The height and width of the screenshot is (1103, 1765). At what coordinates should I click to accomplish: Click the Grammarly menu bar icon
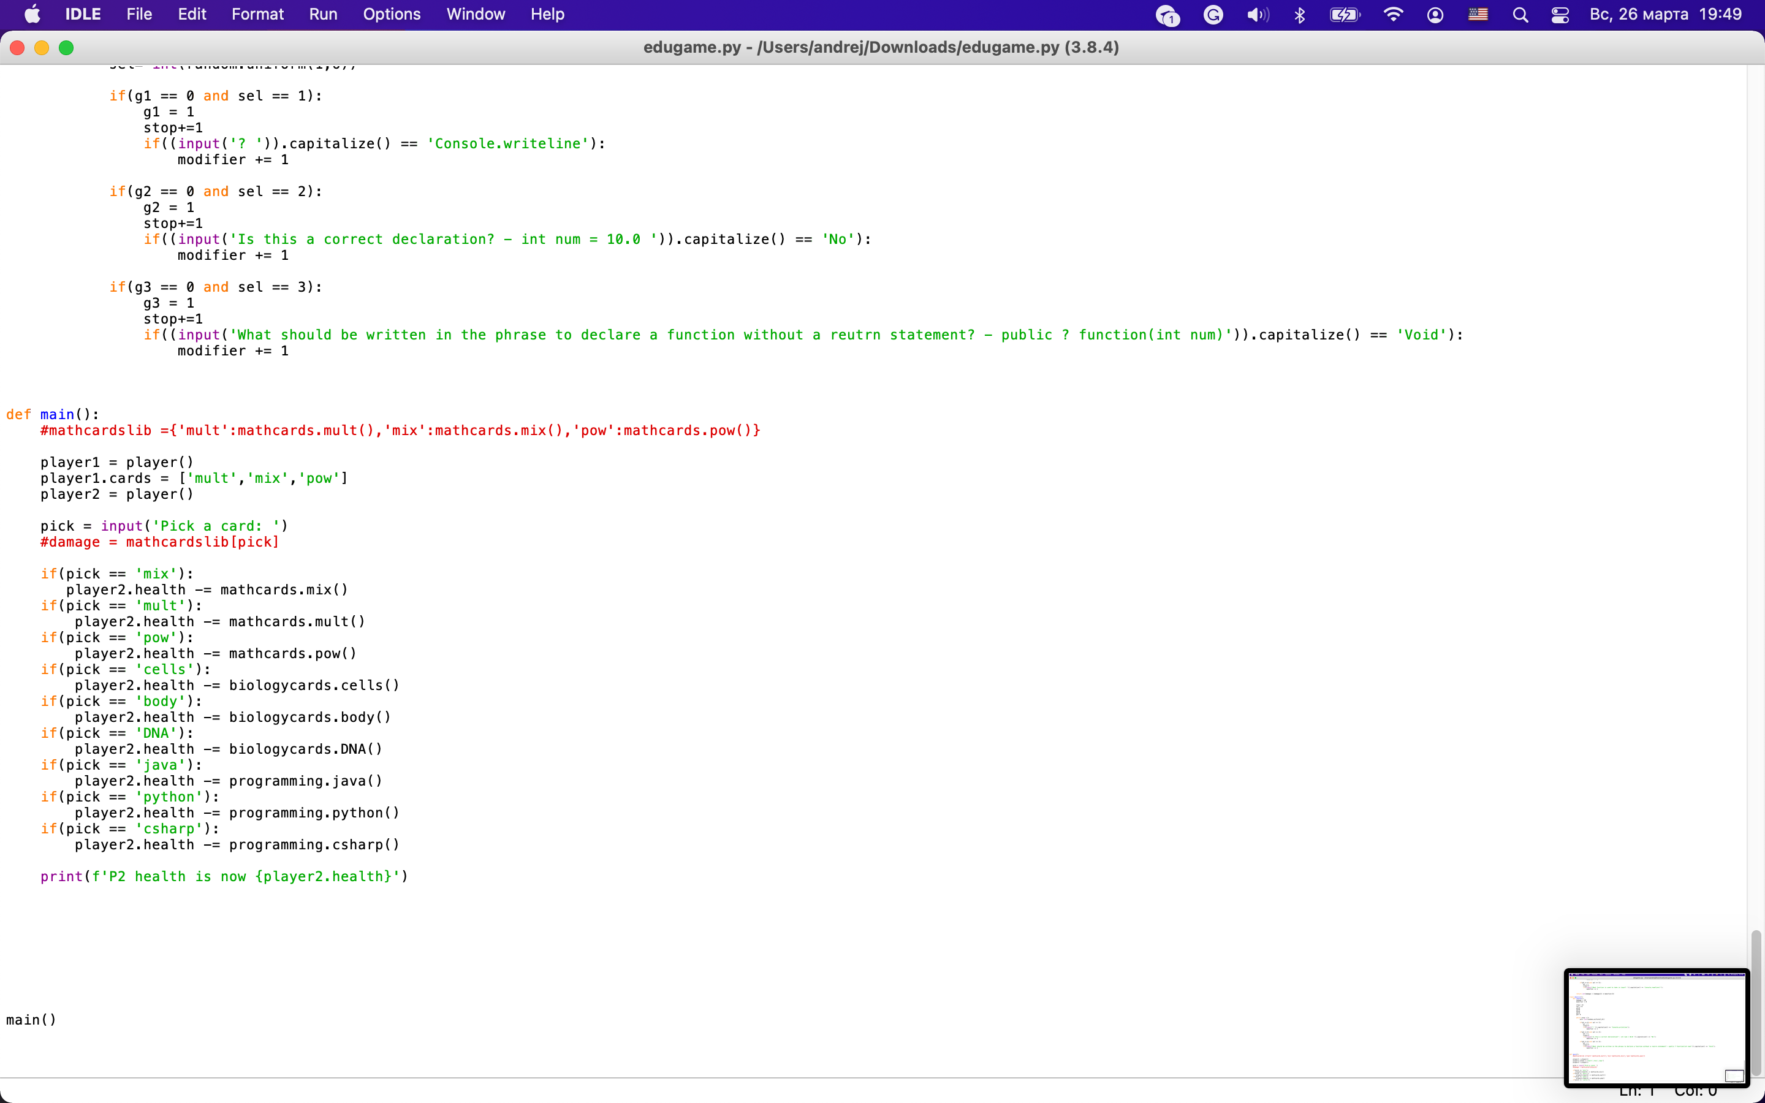click(x=1213, y=15)
